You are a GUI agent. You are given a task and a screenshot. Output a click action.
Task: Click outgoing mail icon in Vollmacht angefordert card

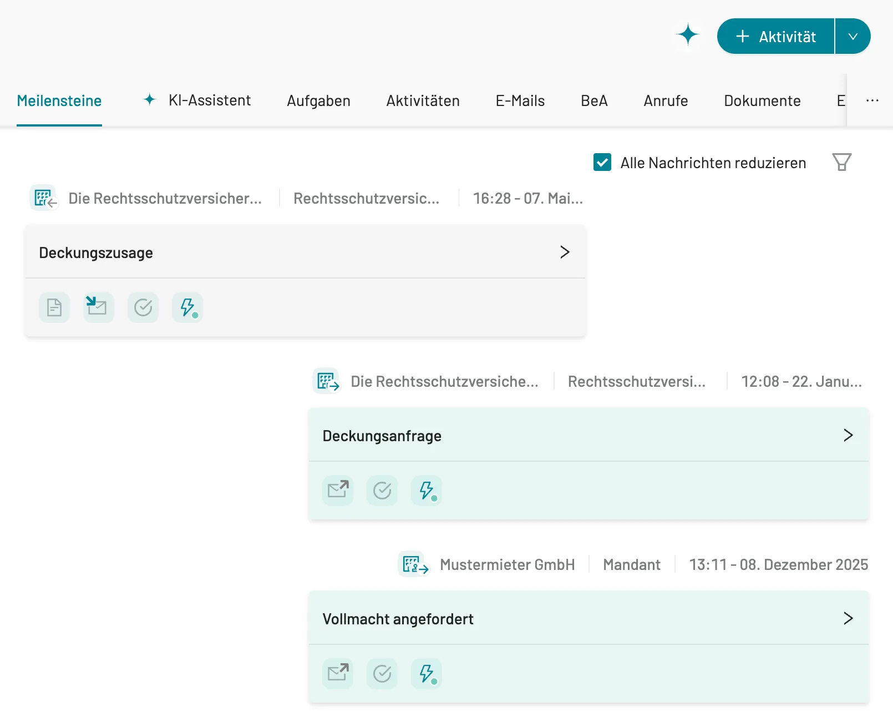pos(338,674)
